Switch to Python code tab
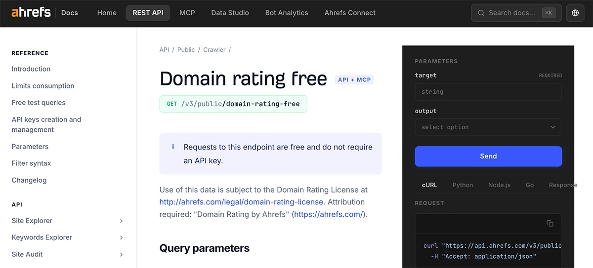 463,185
